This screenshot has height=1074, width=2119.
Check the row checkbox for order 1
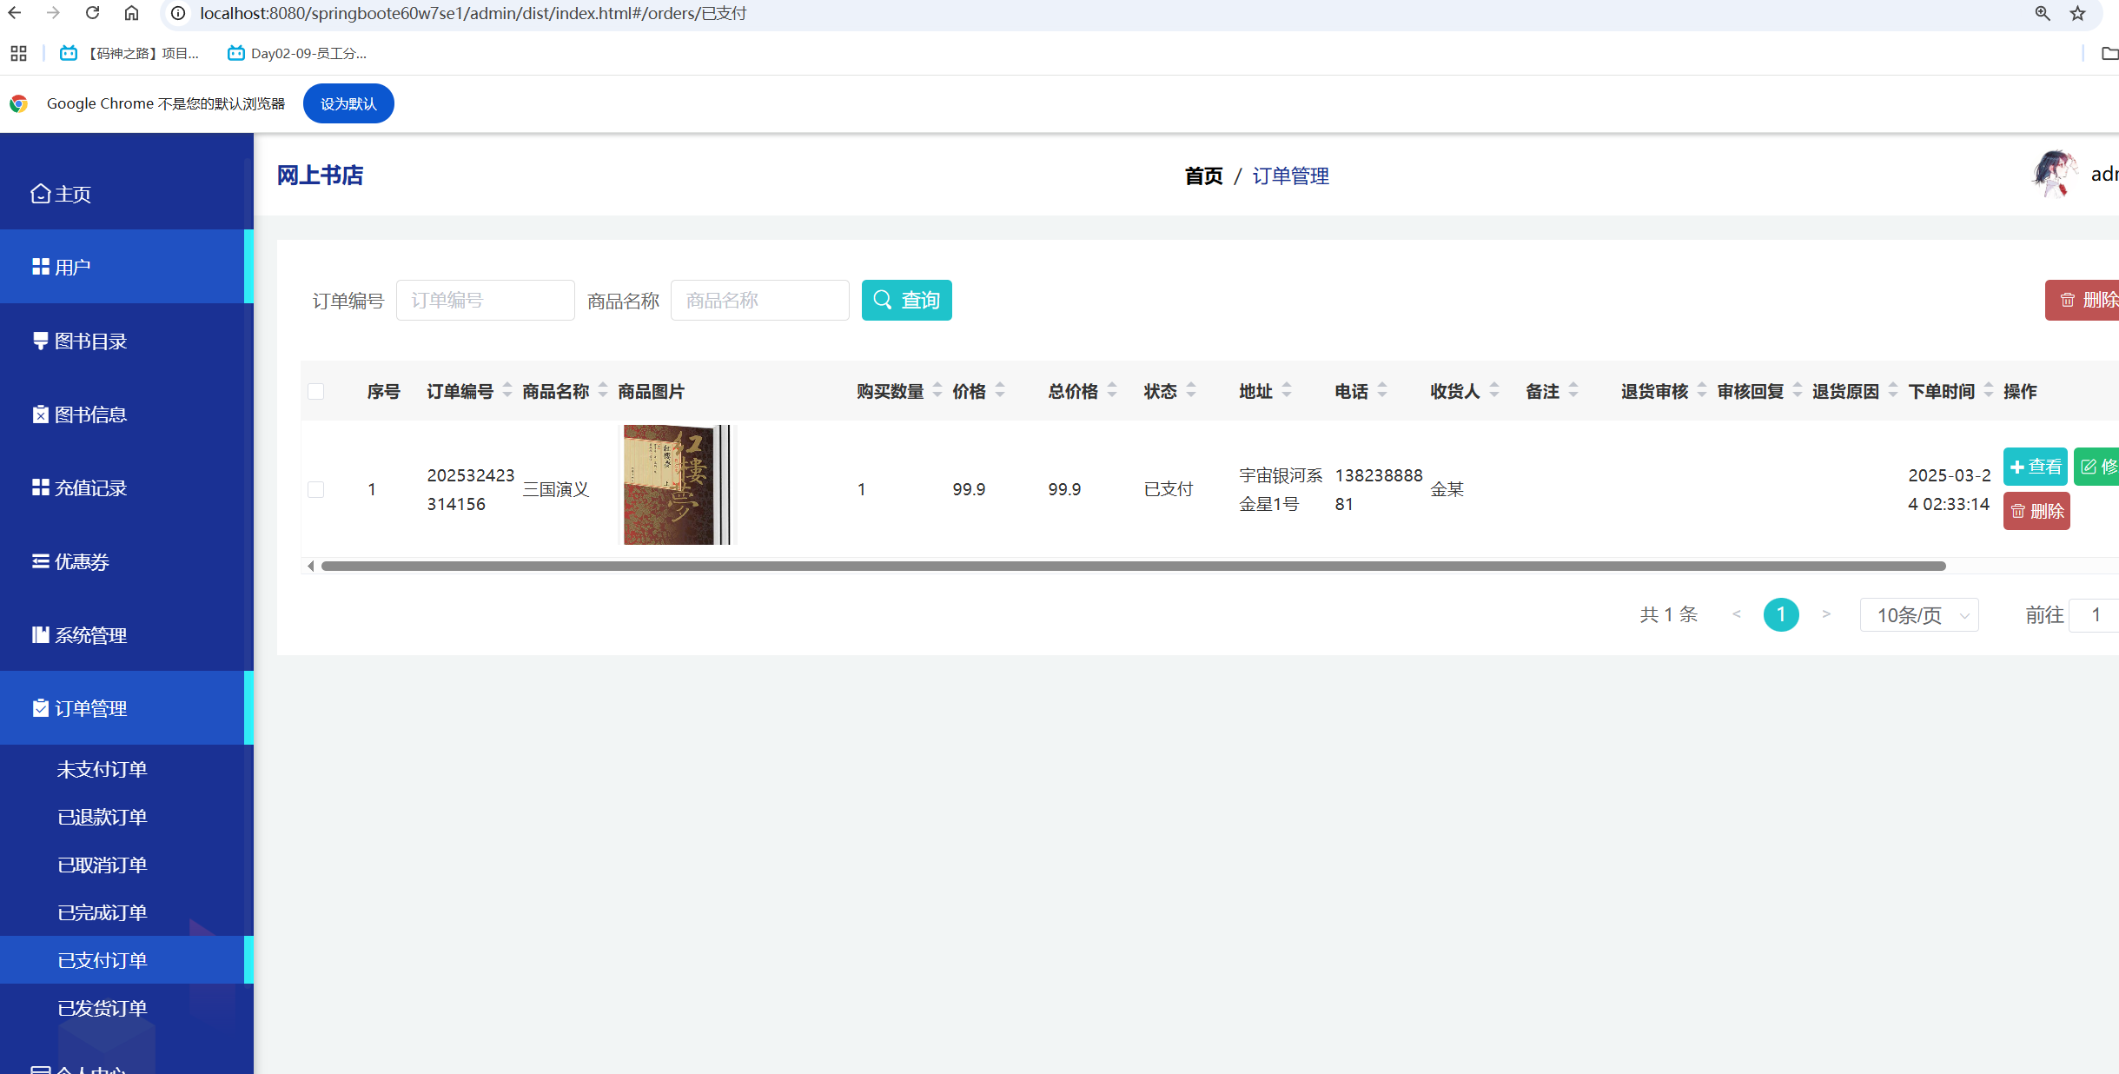coord(316,489)
